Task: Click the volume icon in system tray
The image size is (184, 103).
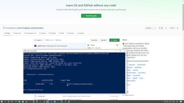Action: coord(168,102)
